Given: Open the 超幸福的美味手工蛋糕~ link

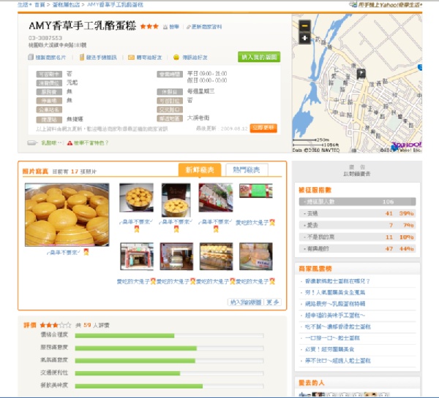Looking at the screenshot, I should pyautogui.click(x=335, y=315).
